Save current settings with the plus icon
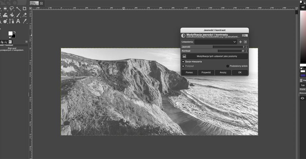306x159 pixels. coord(240,42)
